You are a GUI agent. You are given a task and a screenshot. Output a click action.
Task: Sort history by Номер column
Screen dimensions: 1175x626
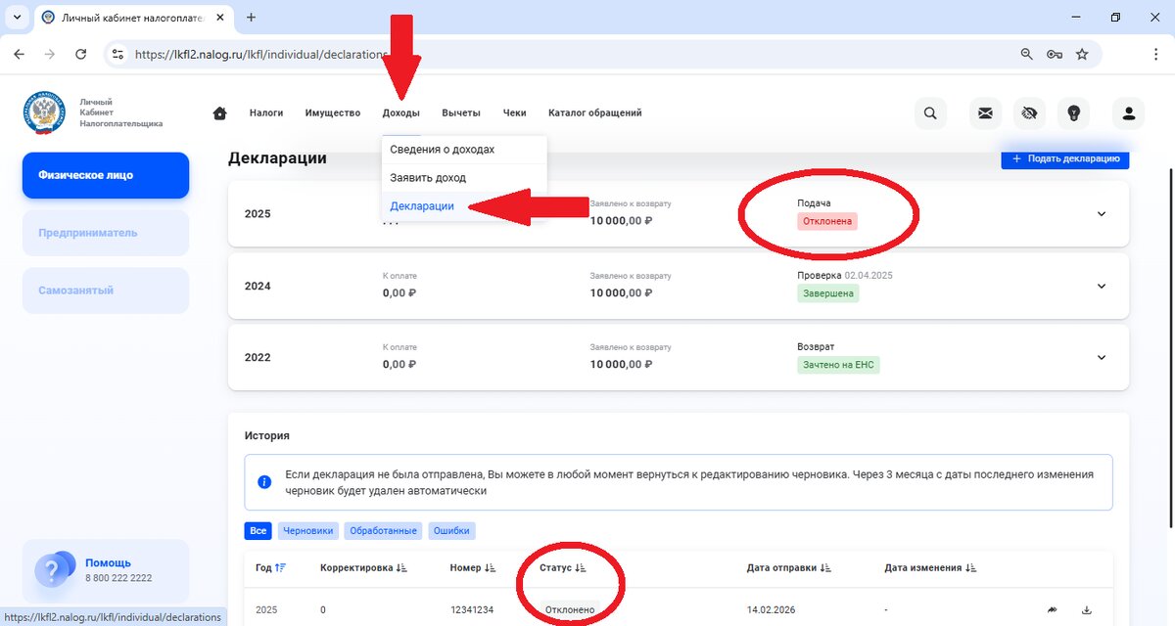tap(473, 567)
